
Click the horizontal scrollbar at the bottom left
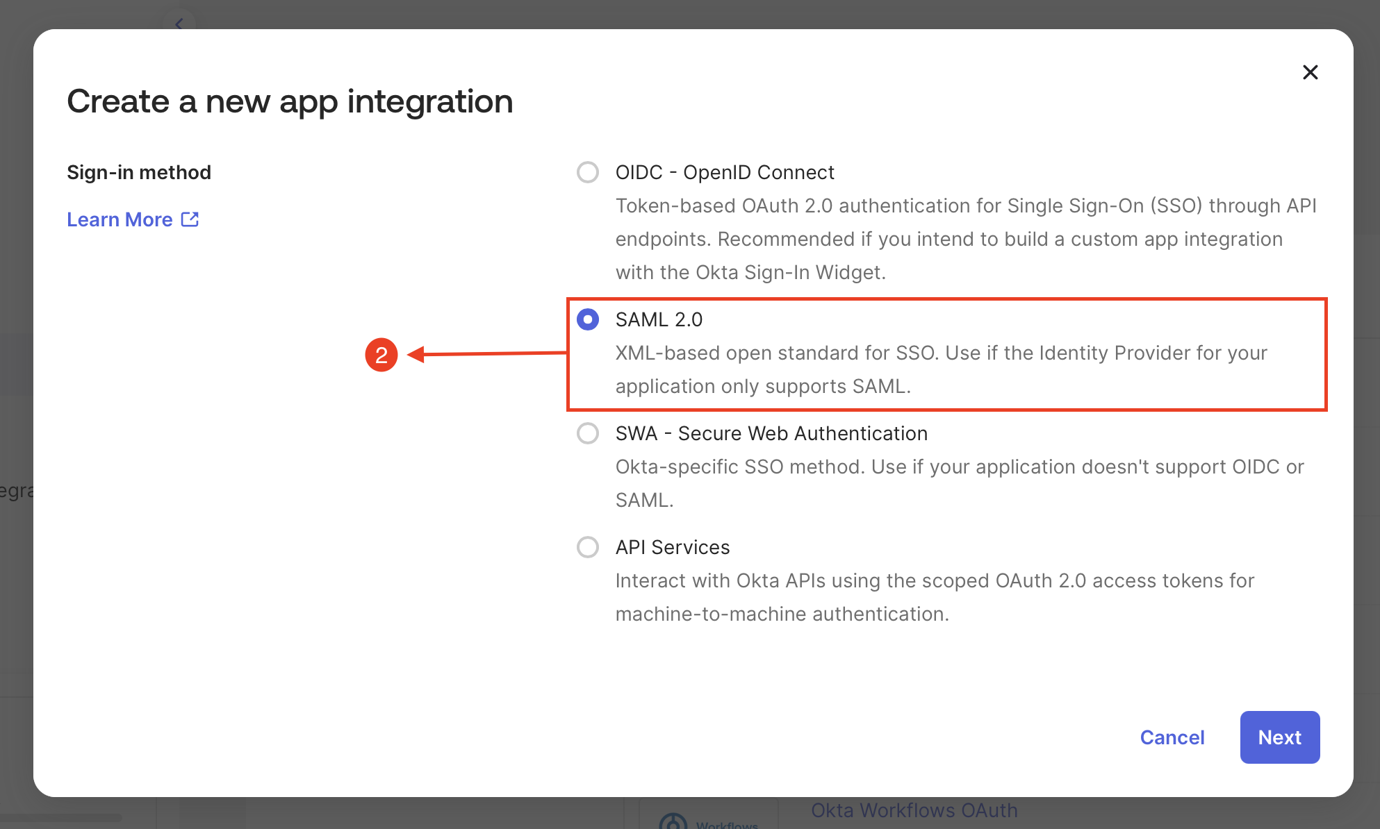coord(61,818)
